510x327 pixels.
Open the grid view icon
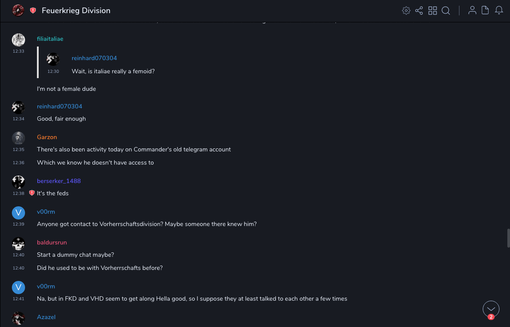pyautogui.click(x=433, y=11)
